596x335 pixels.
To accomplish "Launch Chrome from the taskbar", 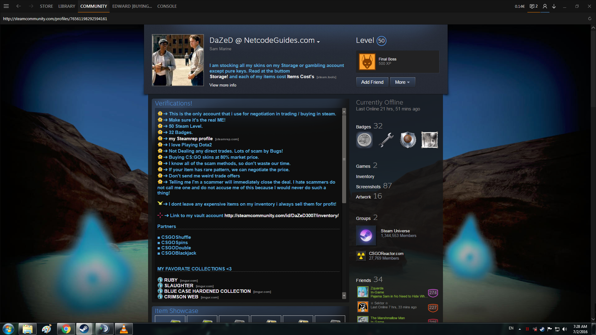I will pos(66,329).
